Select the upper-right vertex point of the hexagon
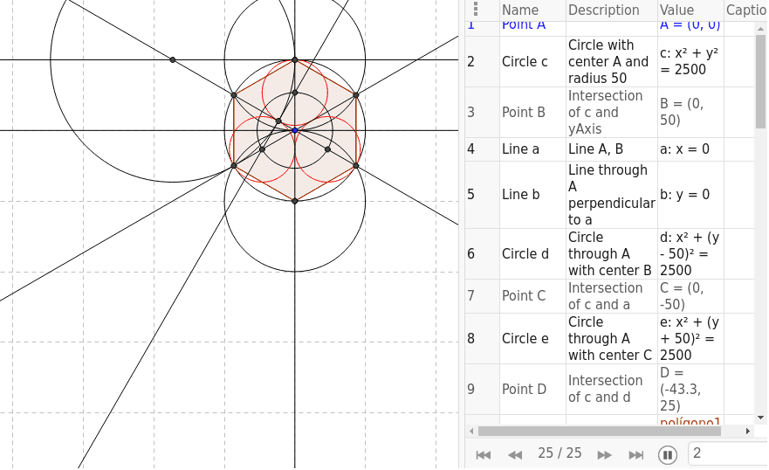Viewport: 769px width, 470px height. tap(356, 94)
